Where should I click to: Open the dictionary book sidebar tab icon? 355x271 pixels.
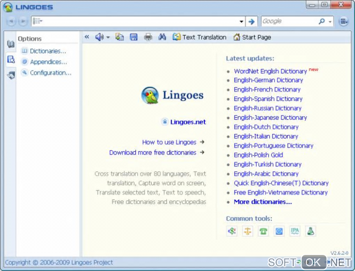11,44
